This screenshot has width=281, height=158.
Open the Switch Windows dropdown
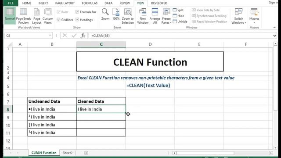238,16
